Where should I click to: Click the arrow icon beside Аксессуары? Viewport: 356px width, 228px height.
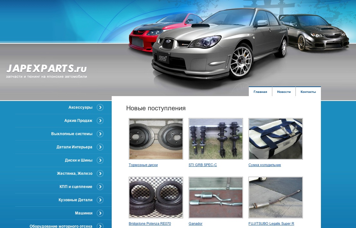tap(100, 107)
